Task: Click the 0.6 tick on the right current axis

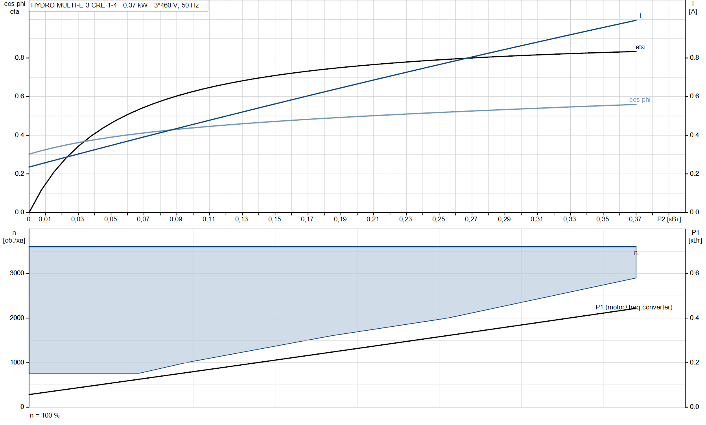Action: coord(695,96)
